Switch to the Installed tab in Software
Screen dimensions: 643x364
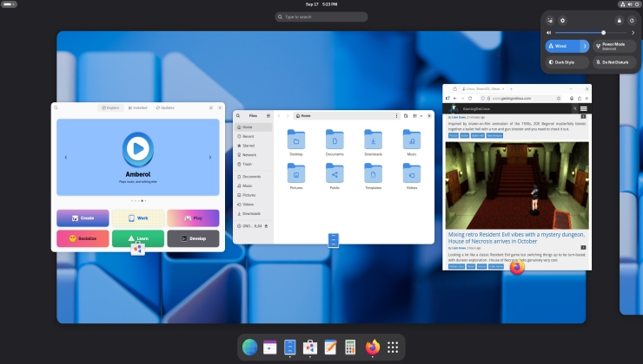137,107
